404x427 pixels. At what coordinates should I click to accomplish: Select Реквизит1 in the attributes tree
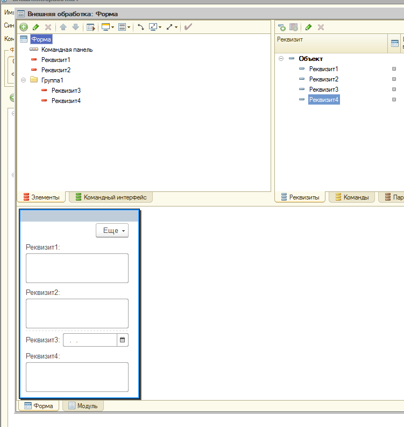tap(324, 69)
